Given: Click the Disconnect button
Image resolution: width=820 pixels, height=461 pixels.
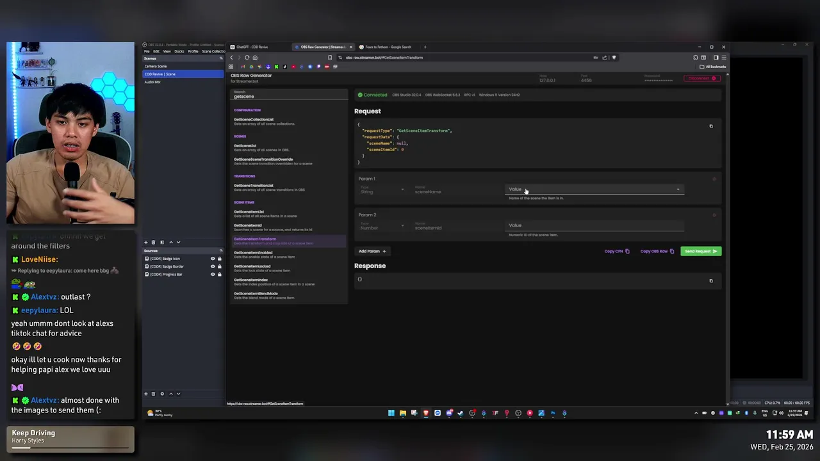Looking at the screenshot, I should click(701, 78).
